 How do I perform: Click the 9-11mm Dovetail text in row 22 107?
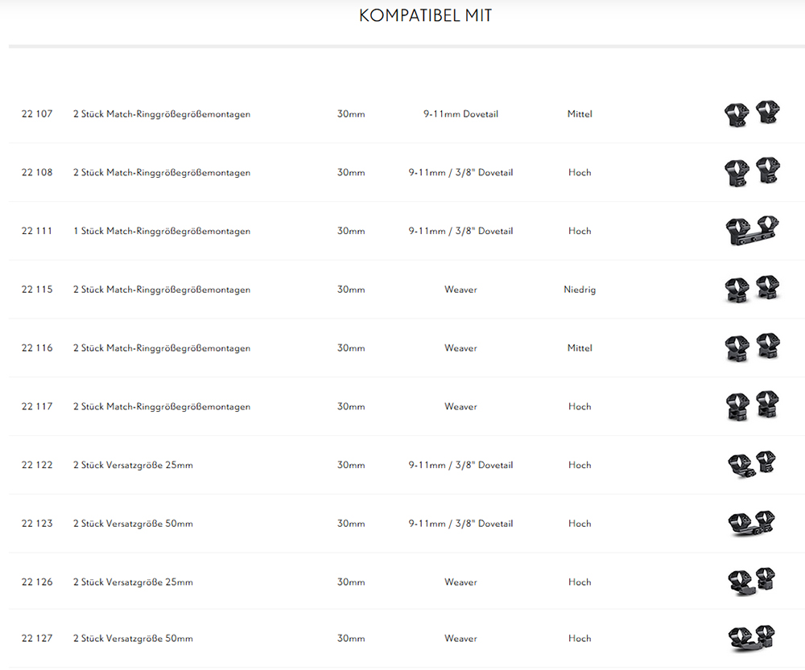[x=460, y=114]
